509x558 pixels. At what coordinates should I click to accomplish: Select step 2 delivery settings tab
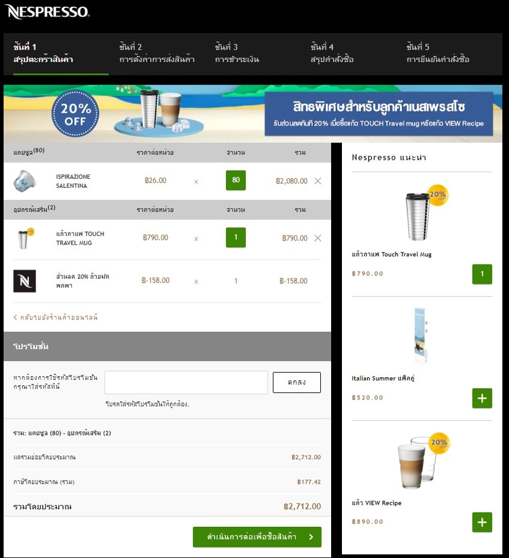tap(157, 53)
